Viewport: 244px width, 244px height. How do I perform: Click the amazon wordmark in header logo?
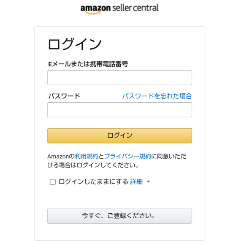tap(95, 8)
